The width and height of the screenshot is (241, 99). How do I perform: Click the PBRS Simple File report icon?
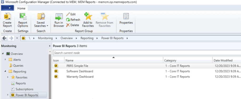click(x=56, y=66)
